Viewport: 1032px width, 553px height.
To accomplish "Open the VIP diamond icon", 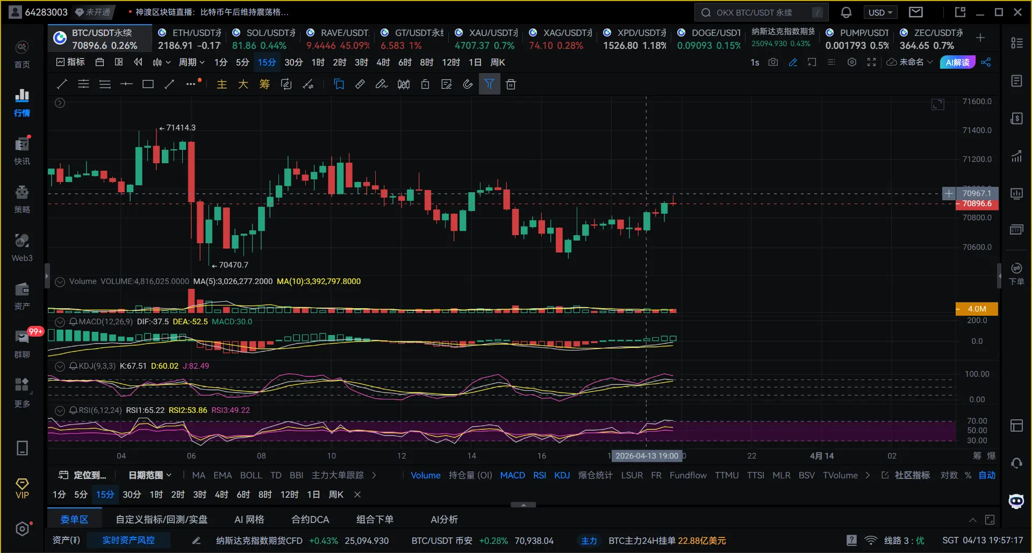I will 22,489.
